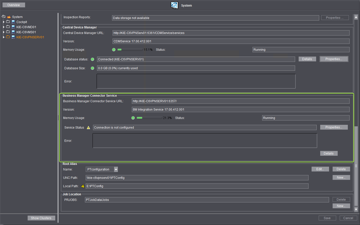Switch to the Overview tab

[x=13, y=5]
